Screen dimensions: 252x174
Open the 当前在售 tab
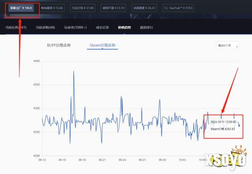16,27
